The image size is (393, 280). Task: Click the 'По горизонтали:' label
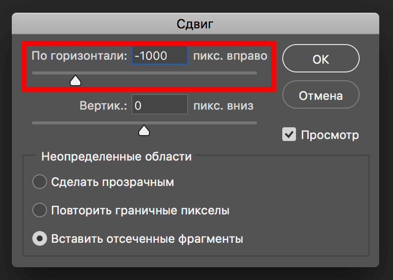pos(79,56)
